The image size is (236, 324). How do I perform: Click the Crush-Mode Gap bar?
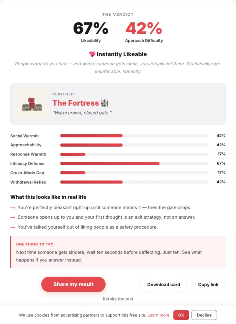[134, 173]
